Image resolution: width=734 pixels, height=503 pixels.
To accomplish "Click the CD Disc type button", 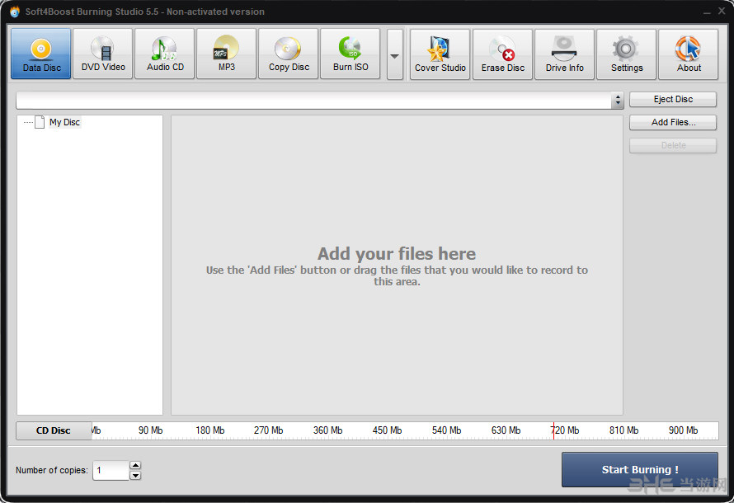I will (54, 430).
